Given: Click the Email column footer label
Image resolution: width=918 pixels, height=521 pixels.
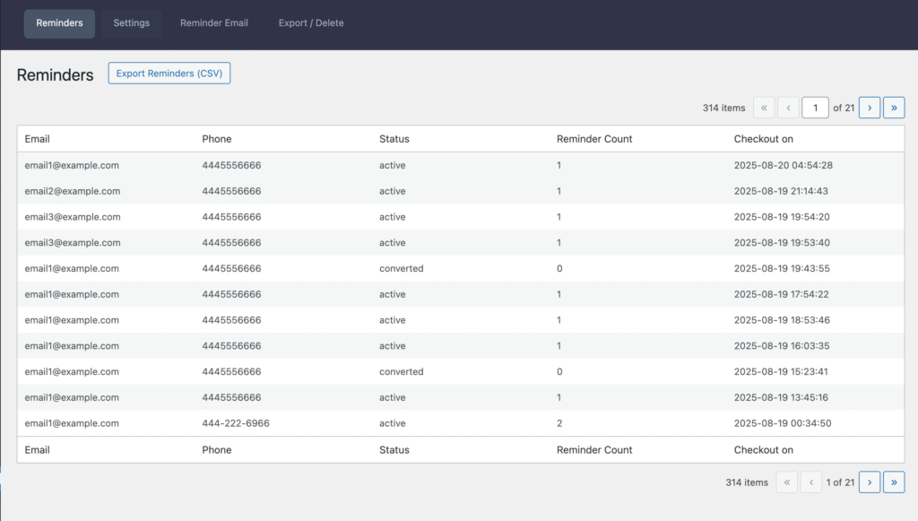Looking at the screenshot, I should coord(38,450).
